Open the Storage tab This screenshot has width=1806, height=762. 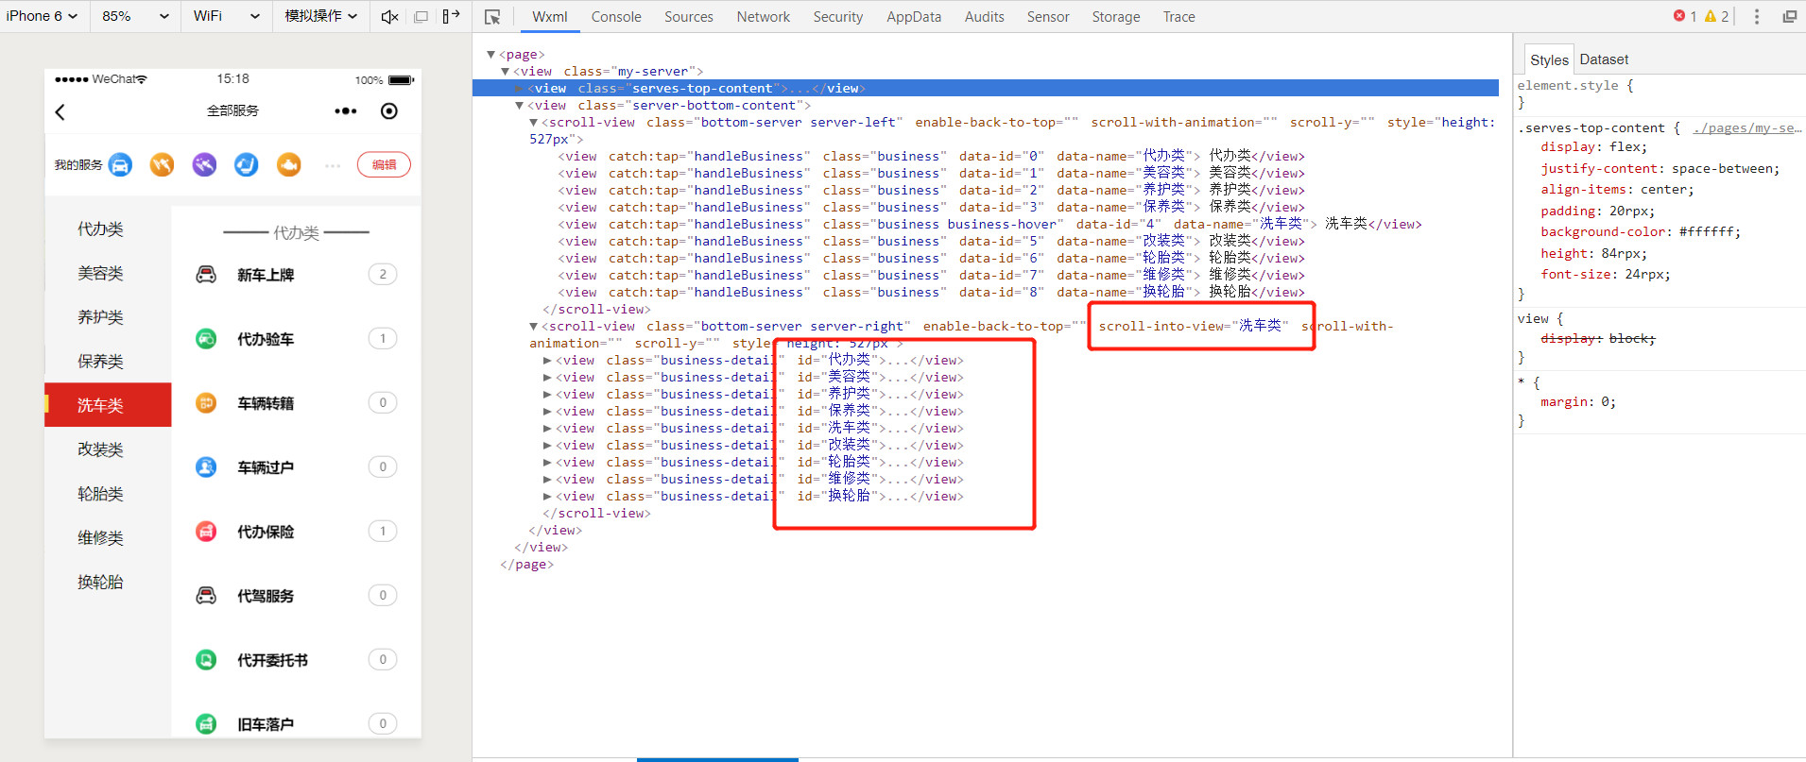(x=1116, y=17)
